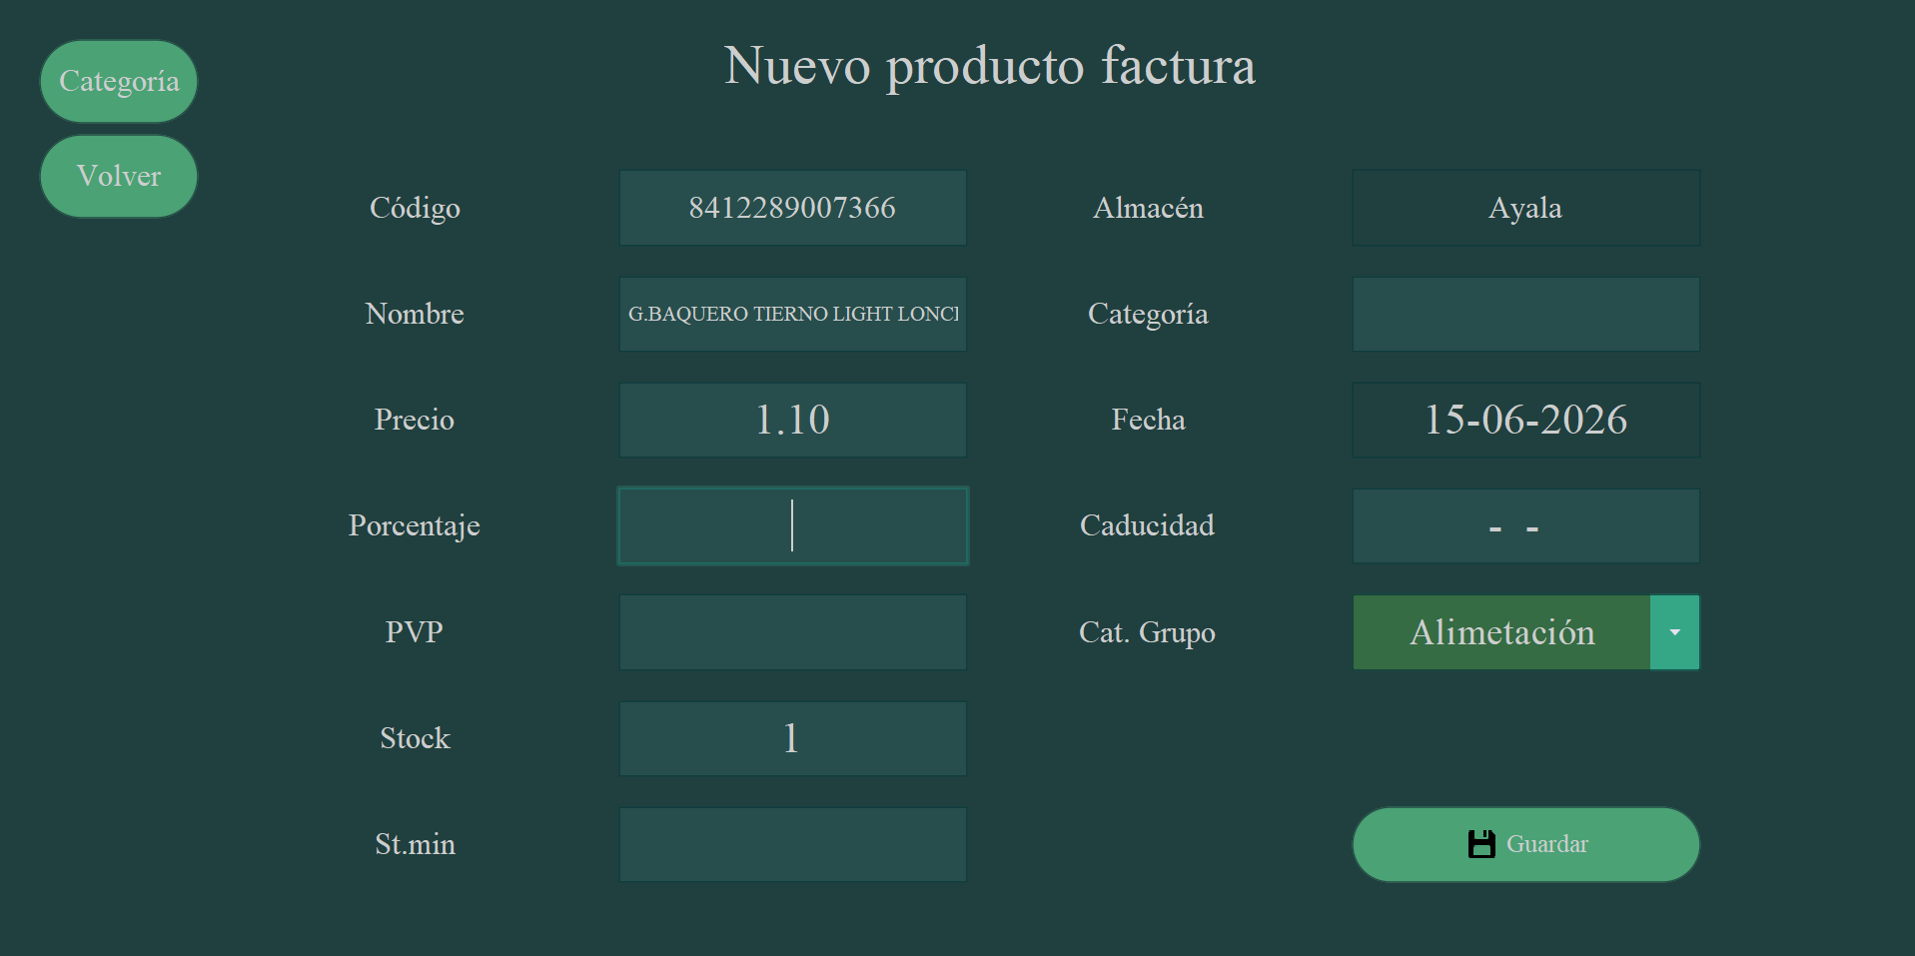Focus the Código field with 8412289007366
The height and width of the screenshot is (956, 1915).
(793, 208)
